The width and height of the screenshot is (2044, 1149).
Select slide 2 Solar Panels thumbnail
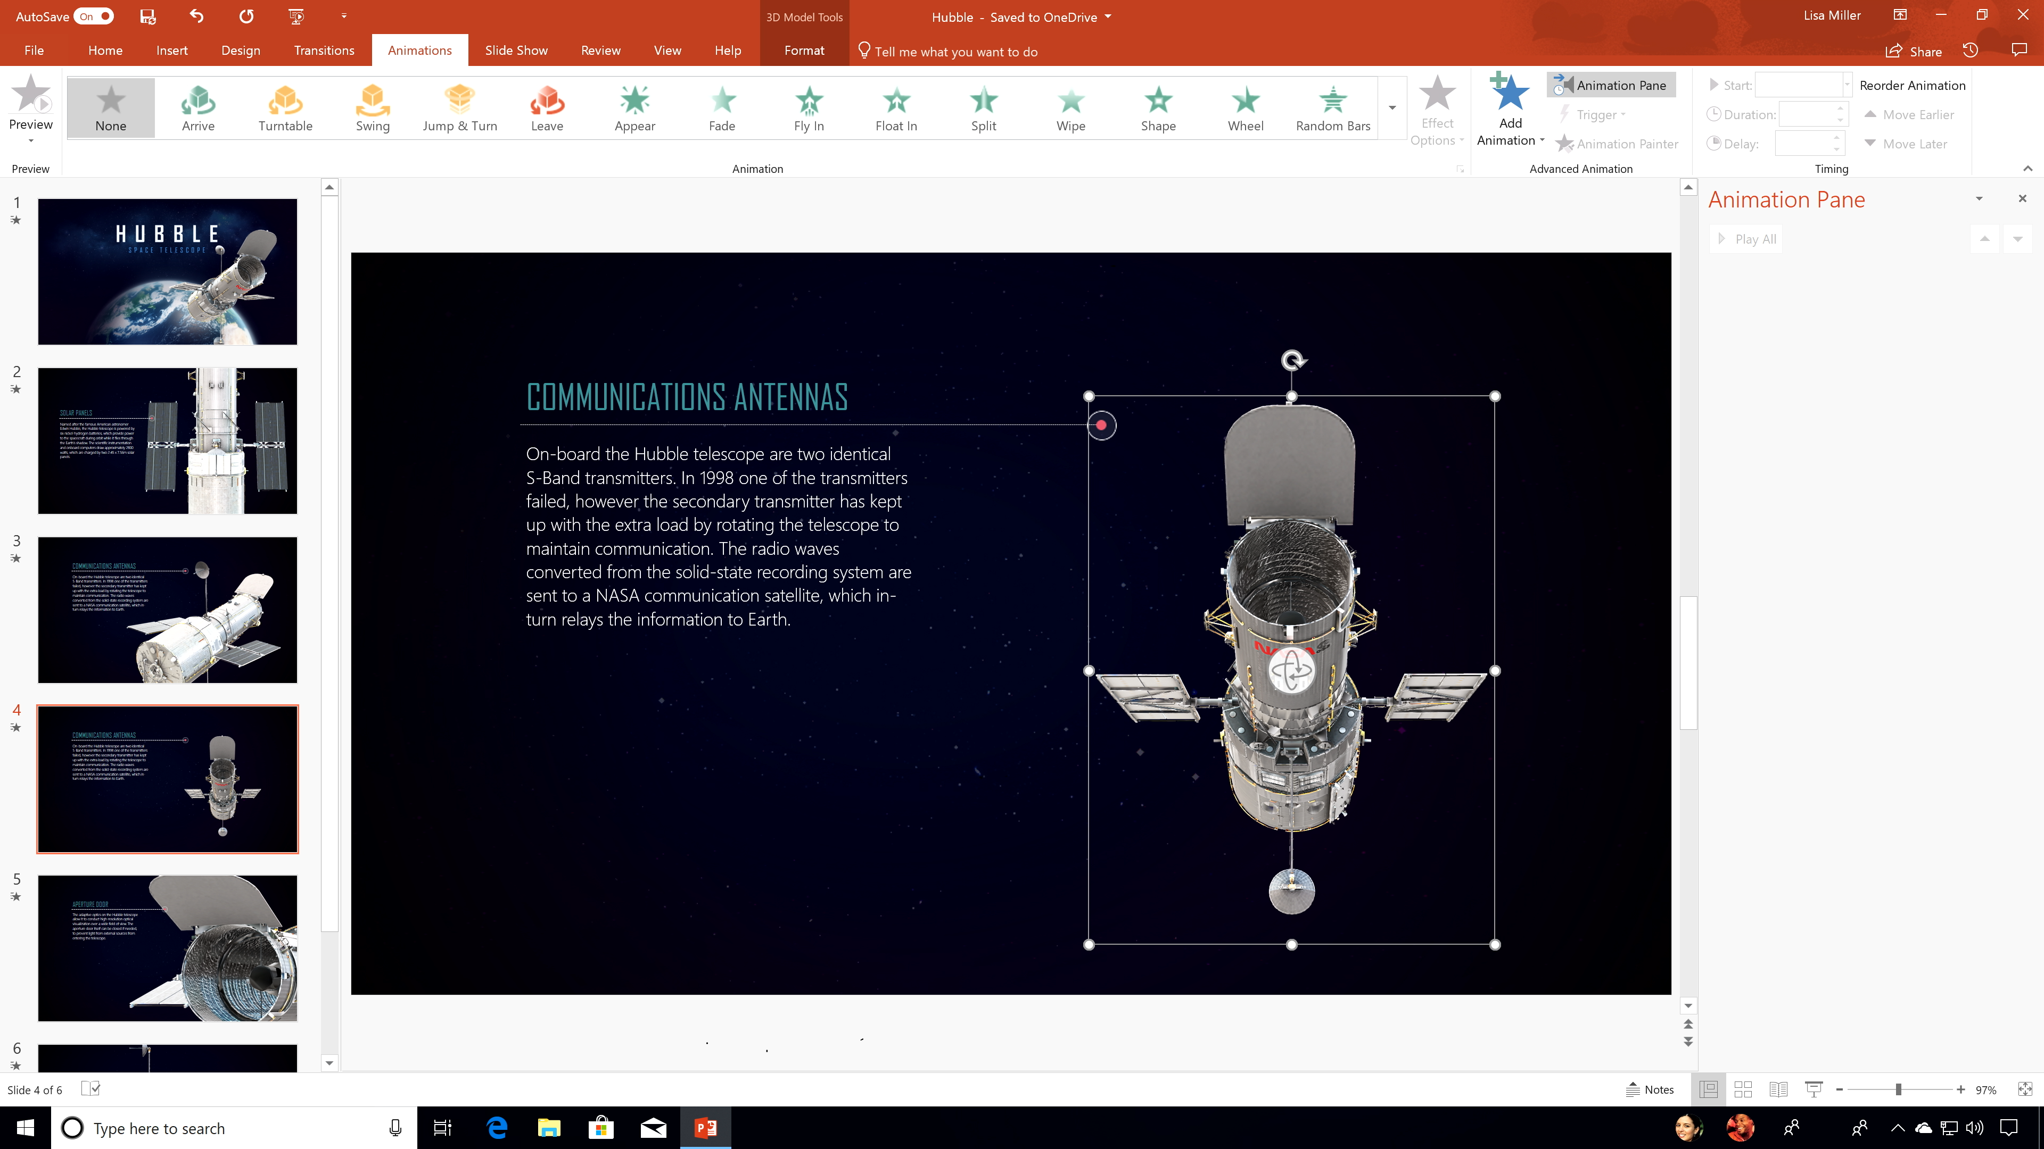click(168, 441)
